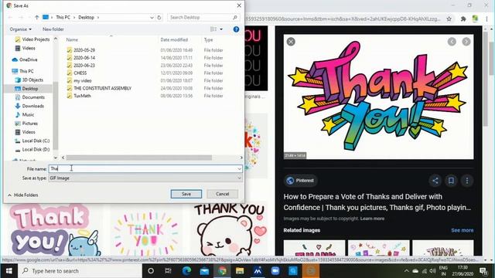
Task: Click the bear THANK YOU thumbnail
Action: tap(229, 229)
